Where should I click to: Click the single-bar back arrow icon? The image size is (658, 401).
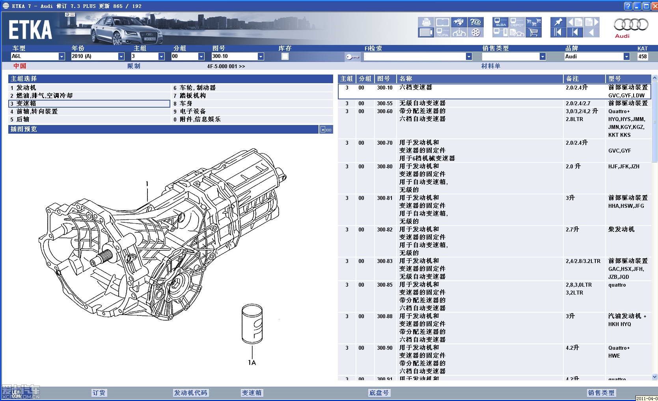575,32
